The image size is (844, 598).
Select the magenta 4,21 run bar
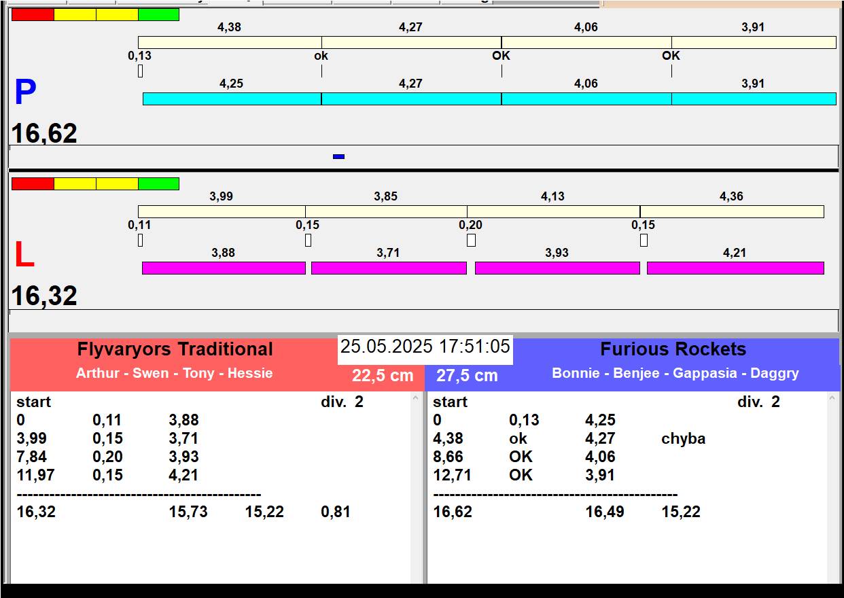click(735, 268)
